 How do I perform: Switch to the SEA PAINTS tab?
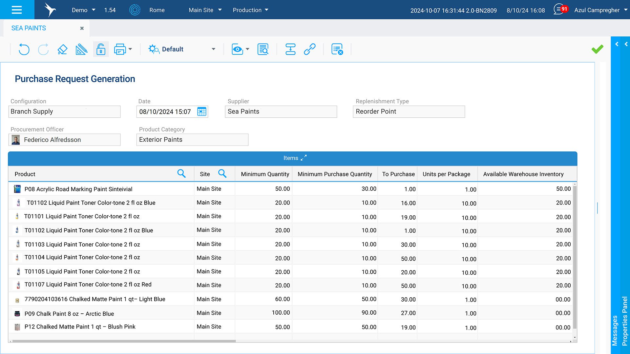click(x=29, y=28)
